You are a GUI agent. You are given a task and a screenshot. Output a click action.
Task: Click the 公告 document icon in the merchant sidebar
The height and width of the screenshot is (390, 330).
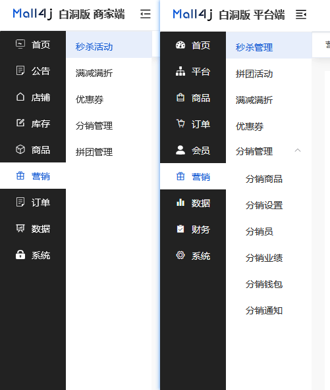(20, 70)
